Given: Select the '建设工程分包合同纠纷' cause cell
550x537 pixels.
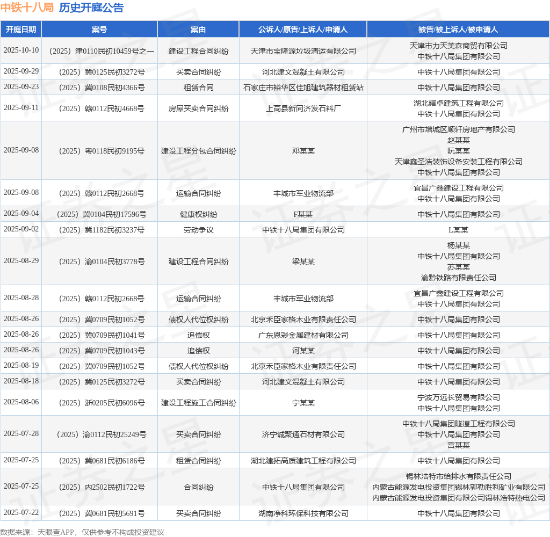Looking at the screenshot, I should point(198,151).
